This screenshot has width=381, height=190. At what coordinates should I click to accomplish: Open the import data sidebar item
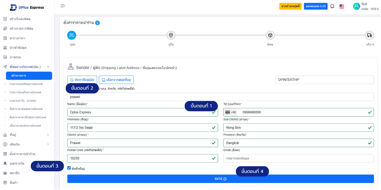(x=18, y=48)
